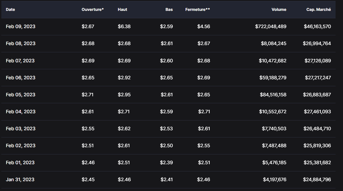The width and height of the screenshot is (343, 191).
Task: Click the $2.95 high value
Action: pos(124,94)
